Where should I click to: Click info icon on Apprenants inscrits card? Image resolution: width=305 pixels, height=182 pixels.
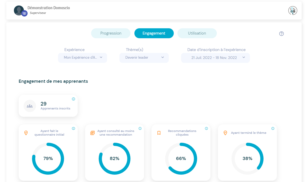(73, 99)
